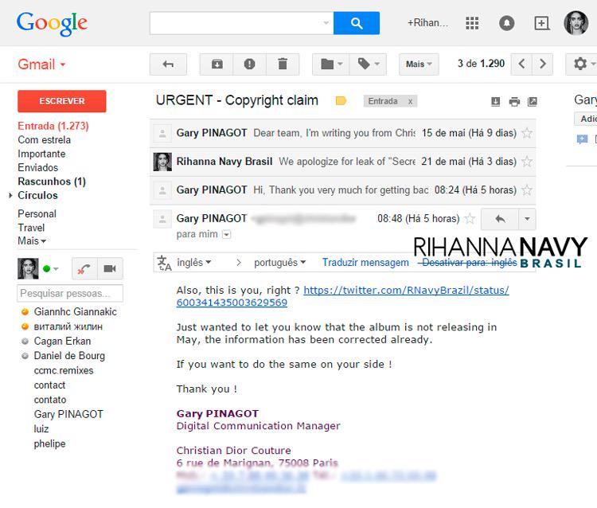
Task: Star the 15 de mai message
Action: tap(527, 133)
